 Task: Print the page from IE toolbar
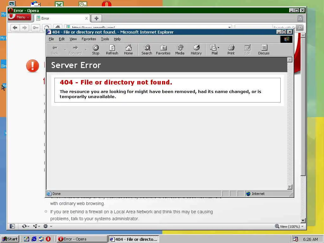pyautogui.click(x=231, y=50)
